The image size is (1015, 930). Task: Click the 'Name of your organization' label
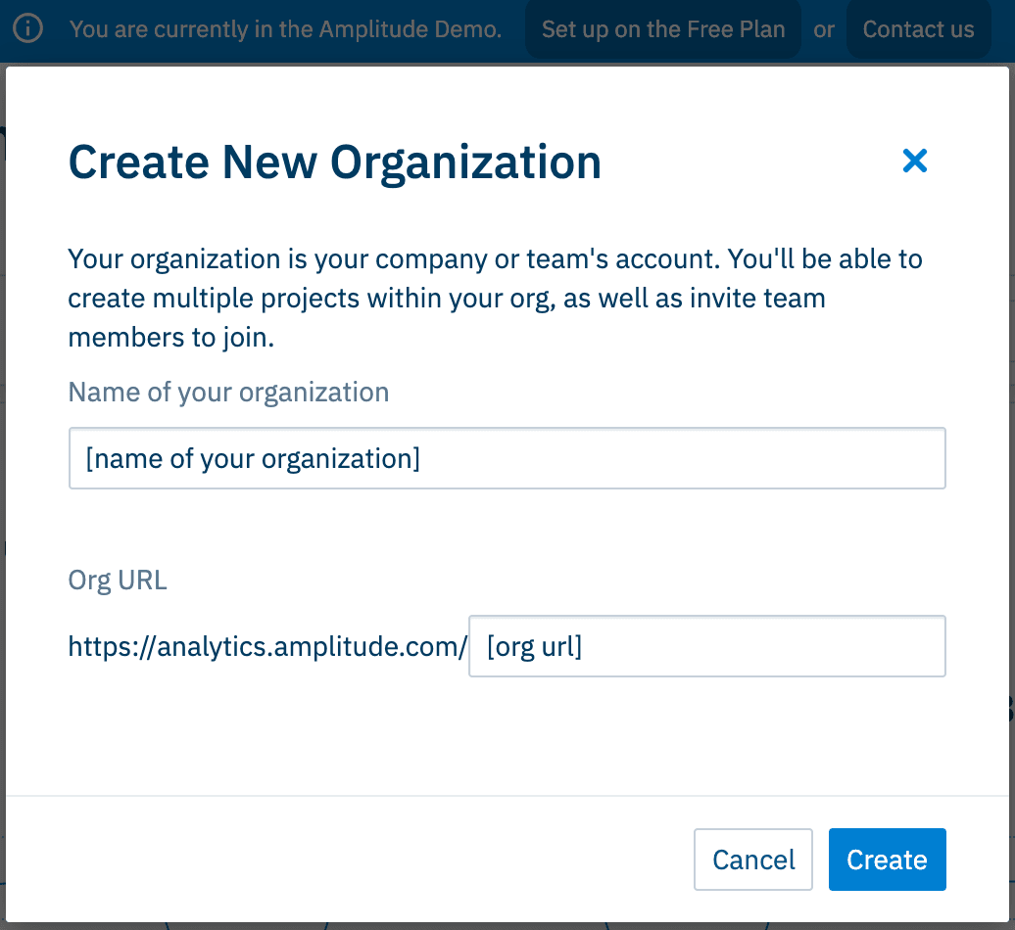[228, 393]
